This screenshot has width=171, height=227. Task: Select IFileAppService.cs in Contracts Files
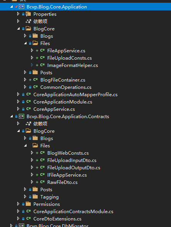67,175
